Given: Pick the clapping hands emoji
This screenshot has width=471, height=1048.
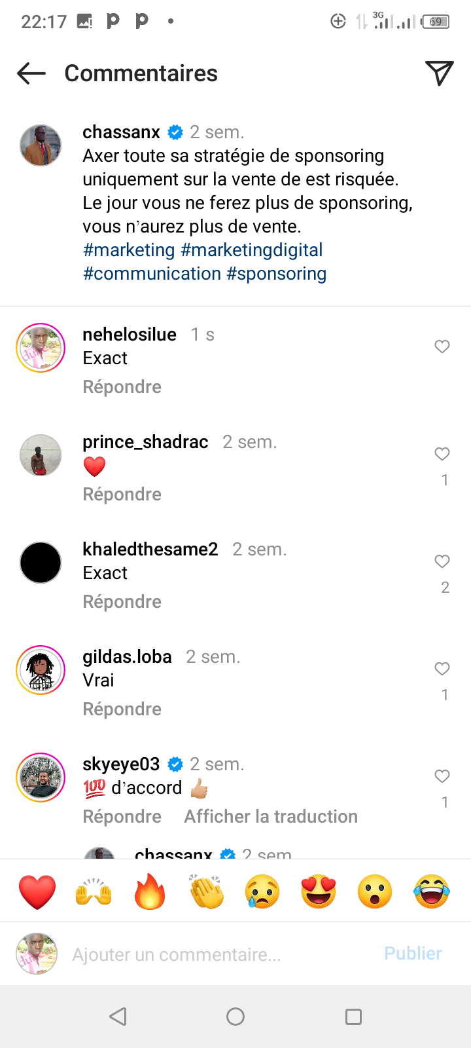Looking at the screenshot, I should (206, 891).
